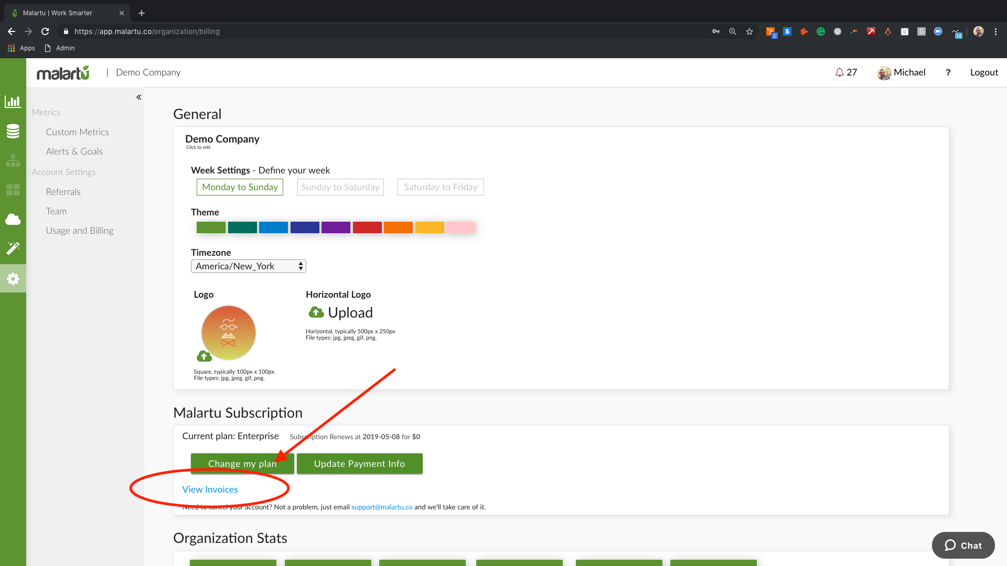Open browser zoom magnifier icon
This screenshot has height=566, width=1007.
tap(733, 31)
